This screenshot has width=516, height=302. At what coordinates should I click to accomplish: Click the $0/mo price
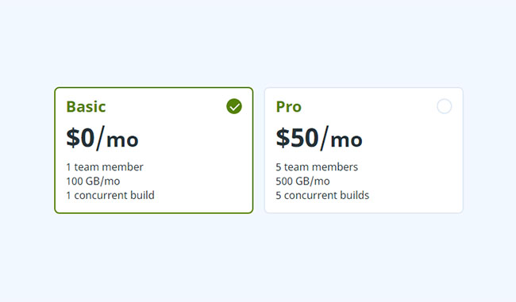click(102, 138)
